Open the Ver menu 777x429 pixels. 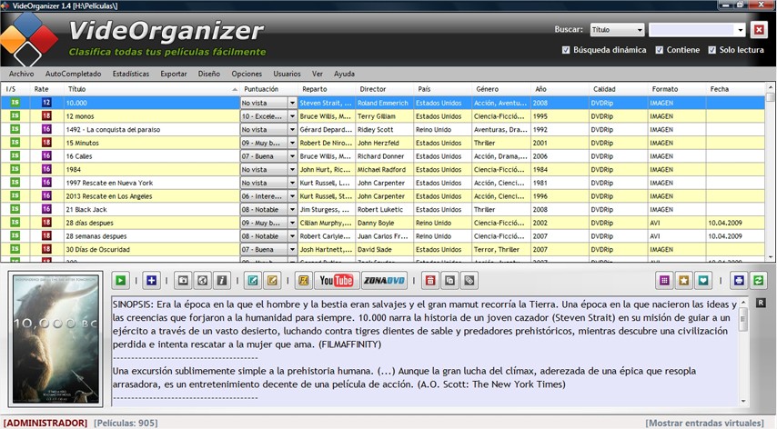[x=318, y=74]
